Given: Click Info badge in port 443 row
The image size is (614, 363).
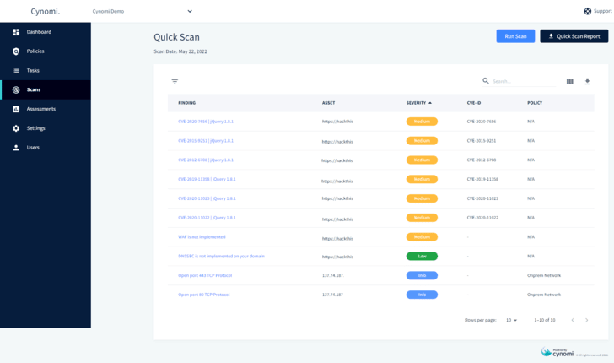Looking at the screenshot, I should pyautogui.click(x=422, y=275).
